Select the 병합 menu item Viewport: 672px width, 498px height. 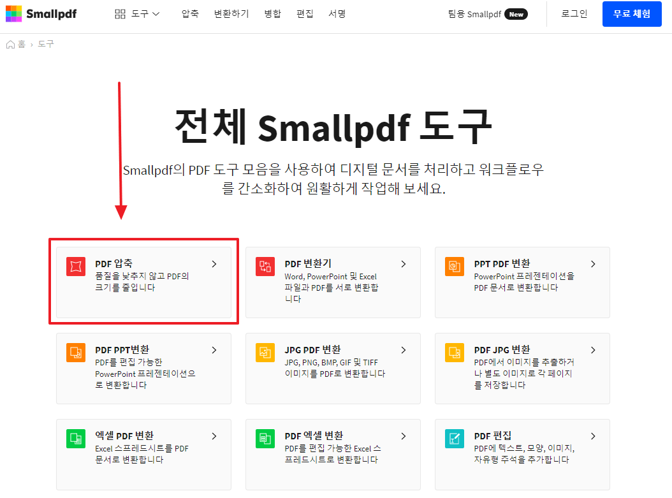pos(273,14)
